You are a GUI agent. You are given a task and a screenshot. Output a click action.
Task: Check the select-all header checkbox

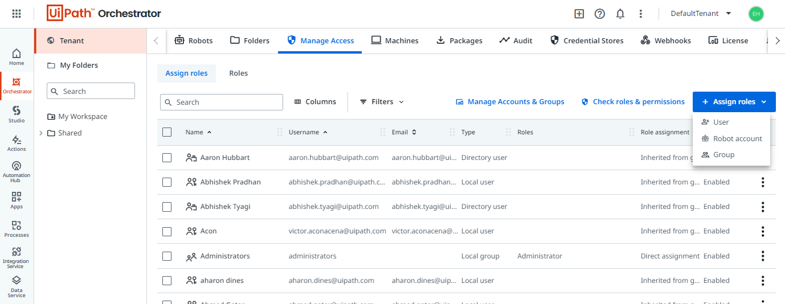(x=167, y=132)
